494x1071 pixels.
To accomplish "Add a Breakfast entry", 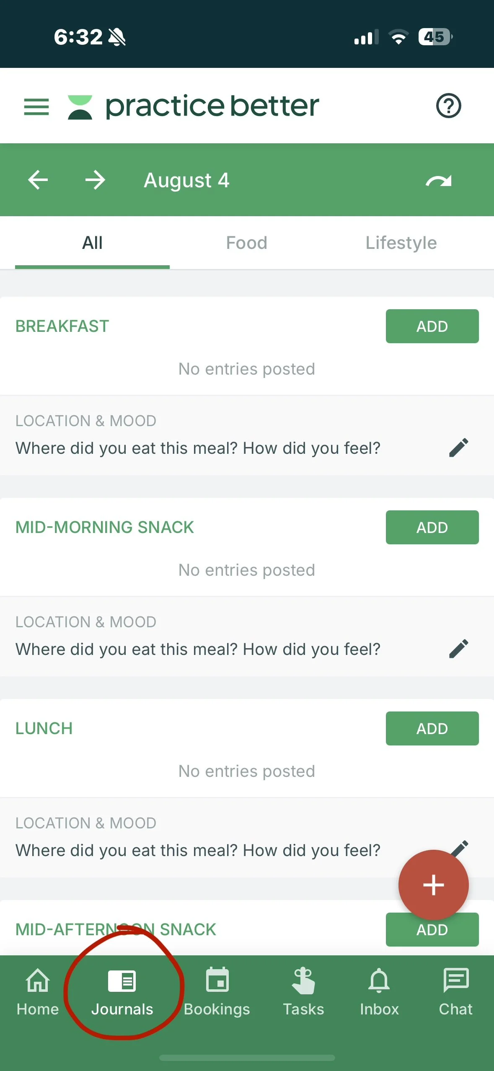I will 432,326.
